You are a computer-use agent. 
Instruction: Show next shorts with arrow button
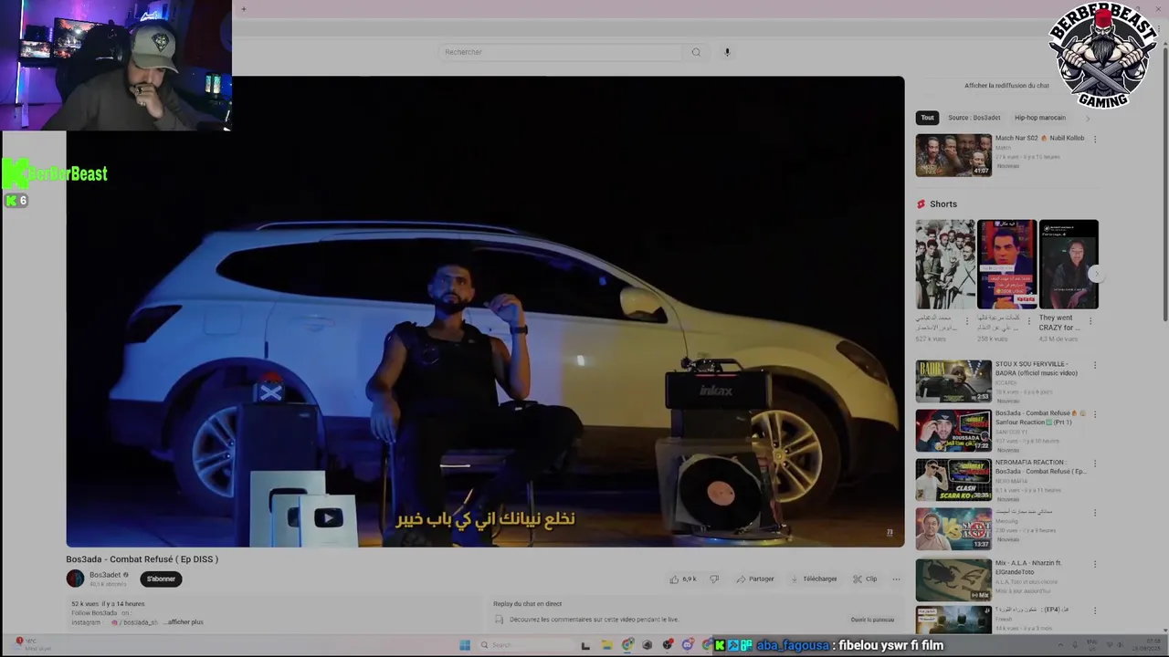1096,274
